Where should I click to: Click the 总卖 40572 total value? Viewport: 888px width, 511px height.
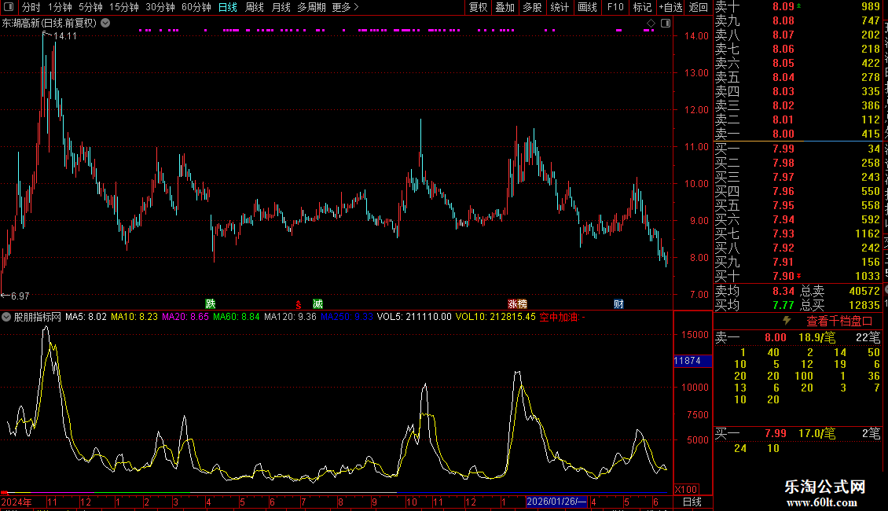(840, 291)
